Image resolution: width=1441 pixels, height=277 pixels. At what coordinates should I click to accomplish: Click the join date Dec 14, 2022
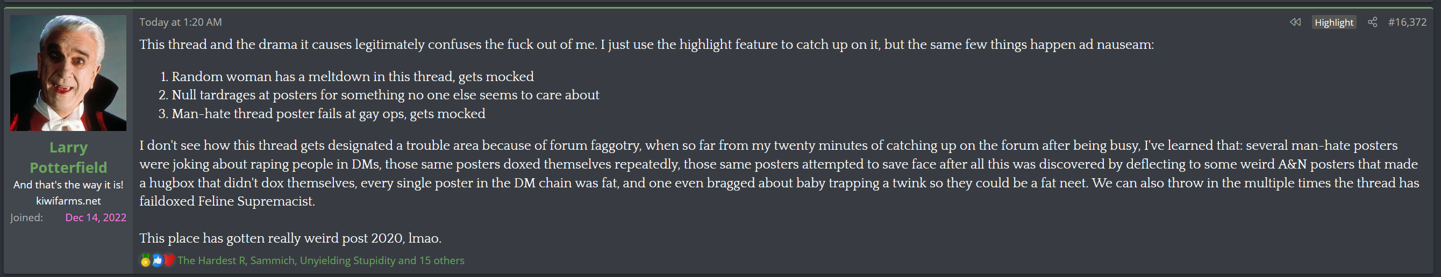pos(96,218)
